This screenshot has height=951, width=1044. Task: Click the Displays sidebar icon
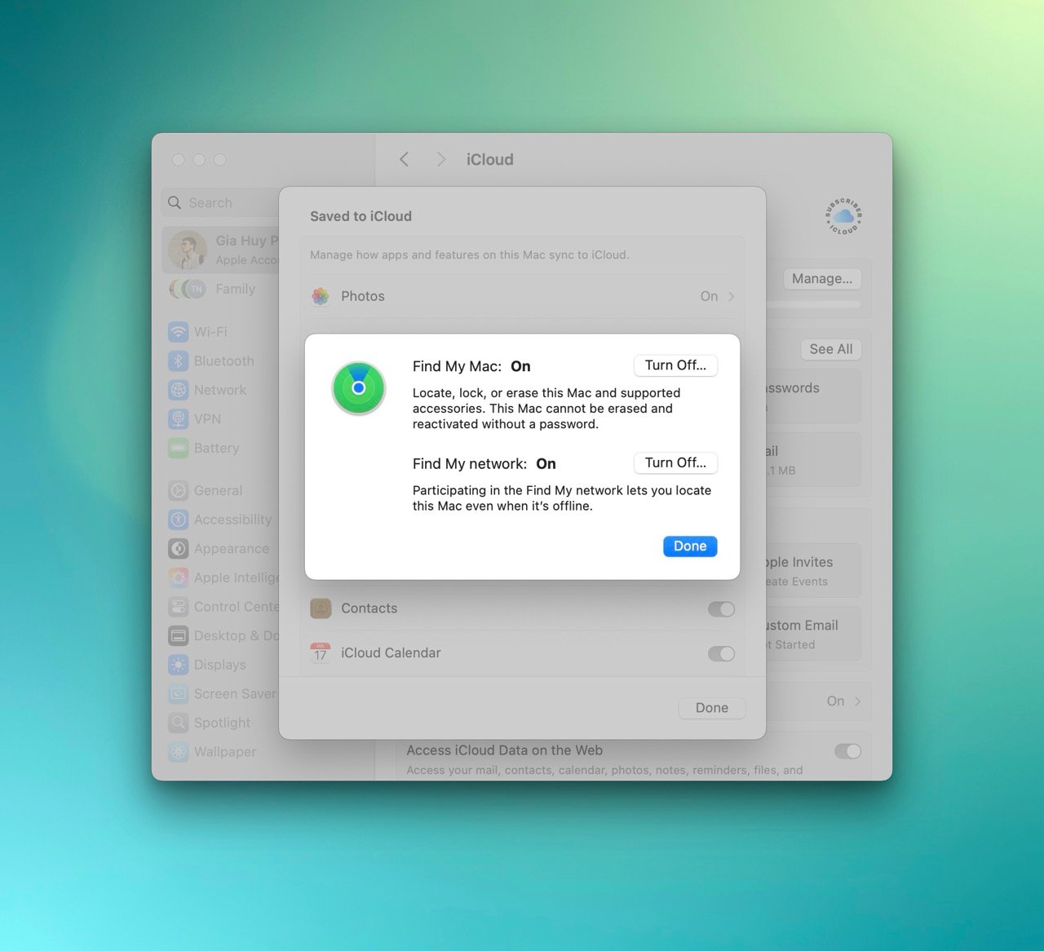click(x=178, y=665)
